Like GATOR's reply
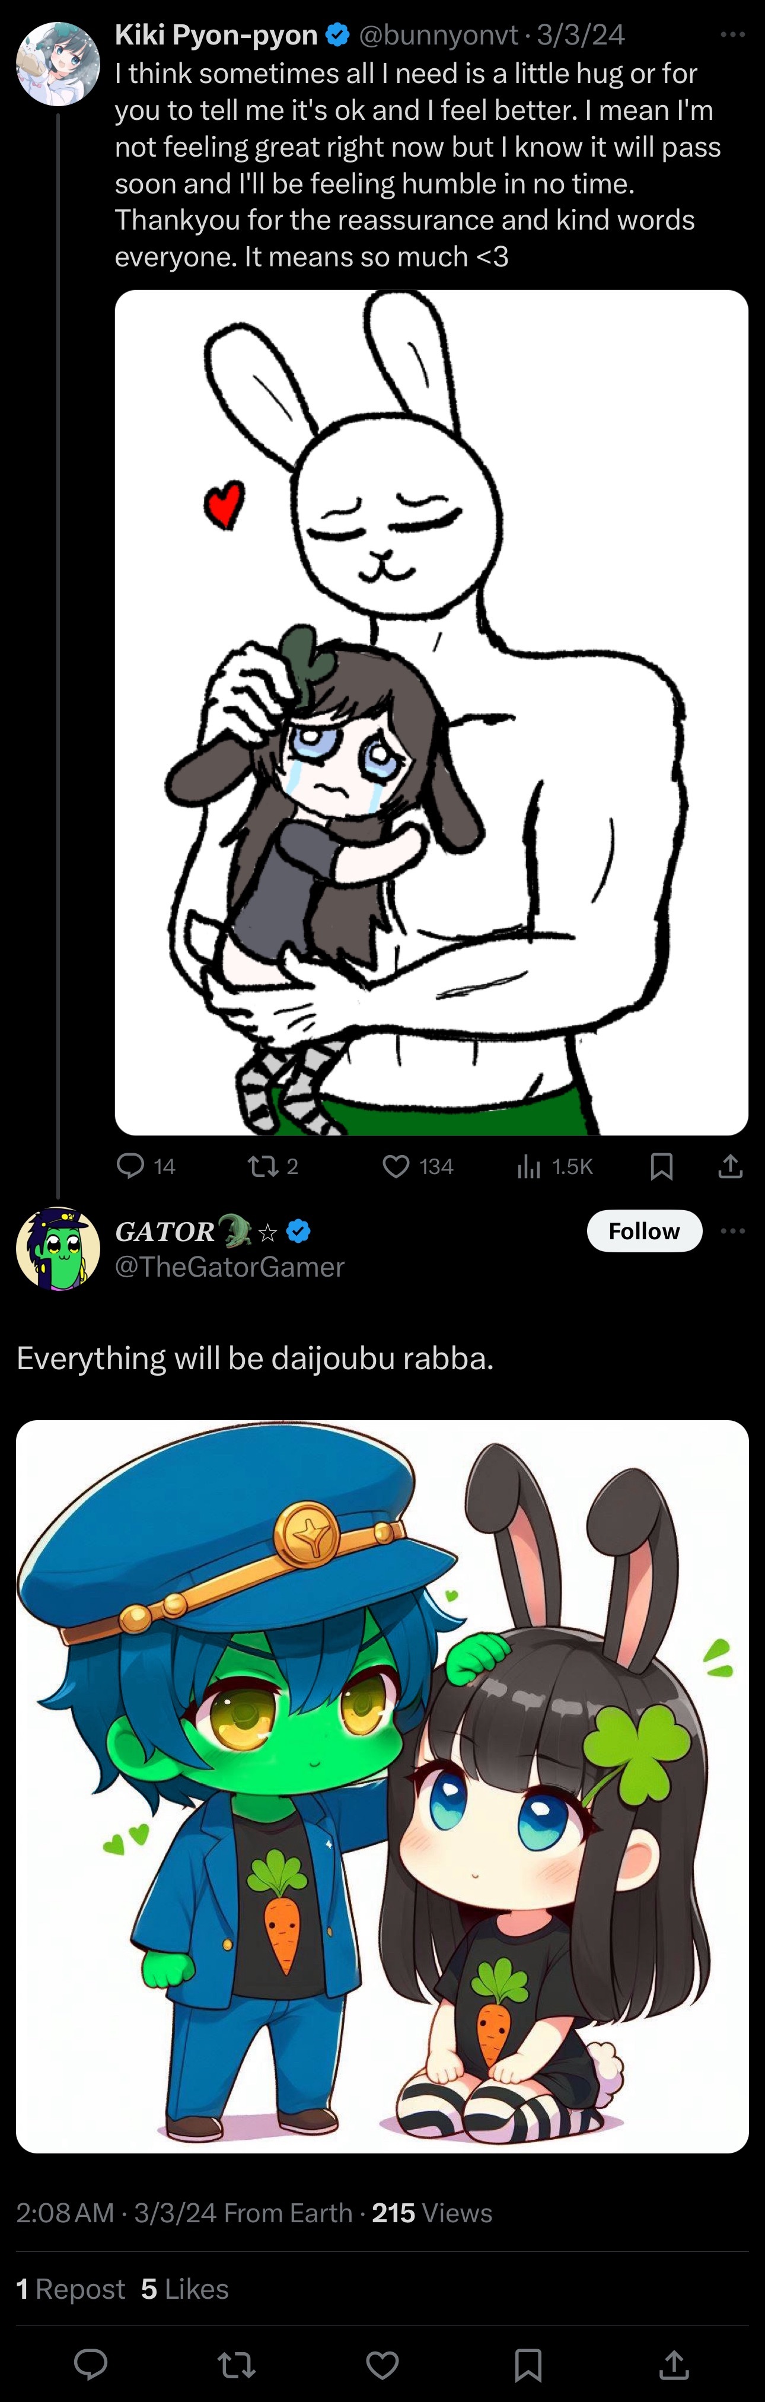The width and height of the screenshot is (765, 2402). pos(382,2364)
